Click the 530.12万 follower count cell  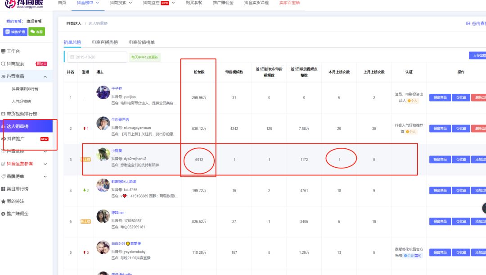click(x=199, y=128)
